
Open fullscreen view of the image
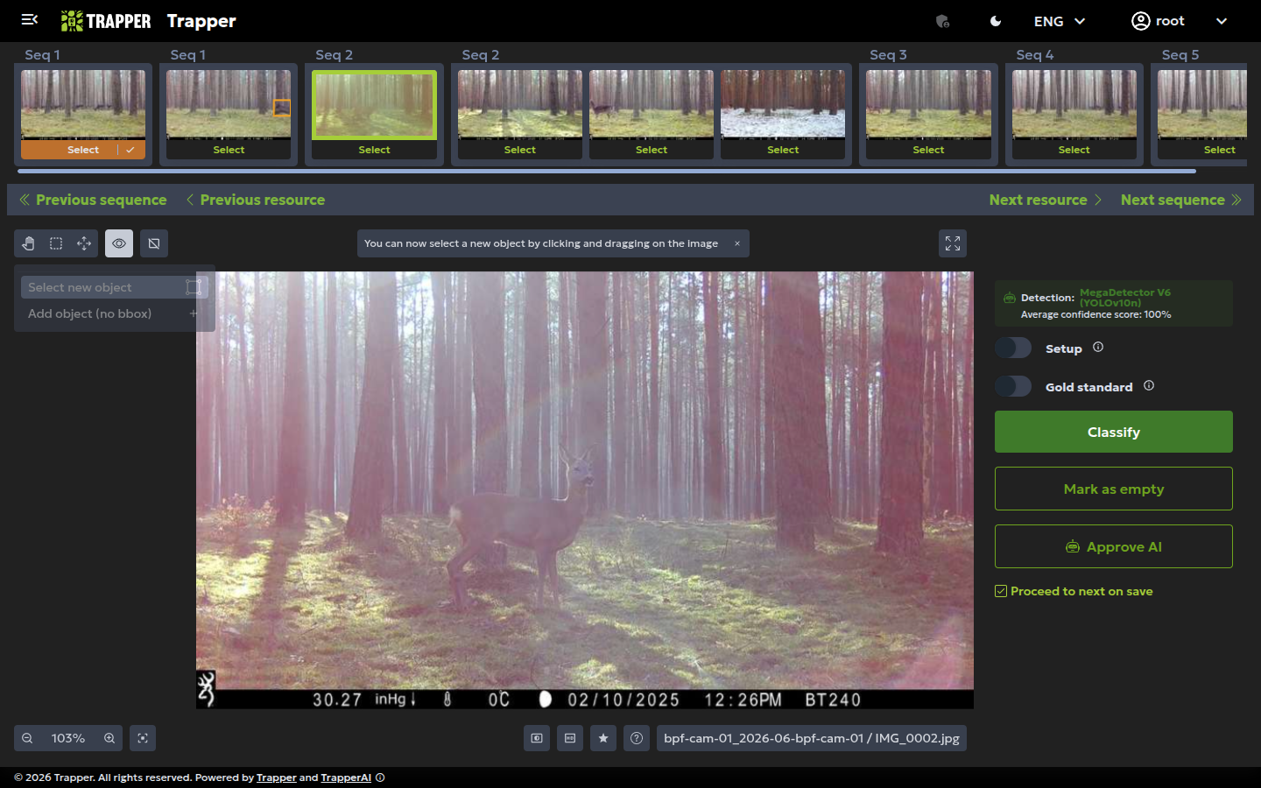953,243
